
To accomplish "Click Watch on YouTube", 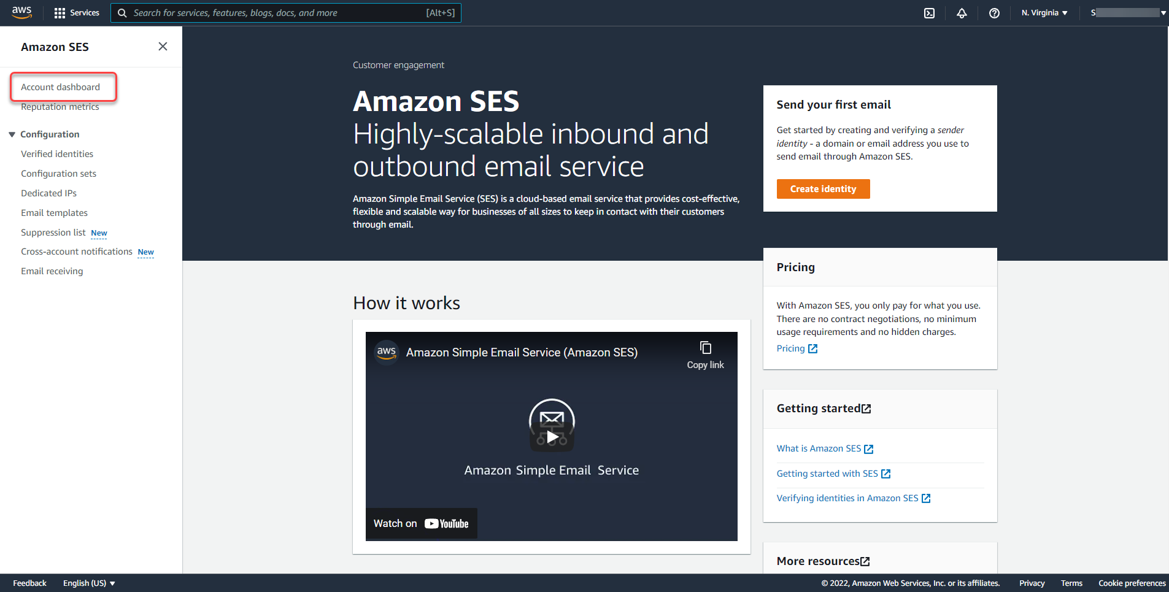I will pos(421,523).
